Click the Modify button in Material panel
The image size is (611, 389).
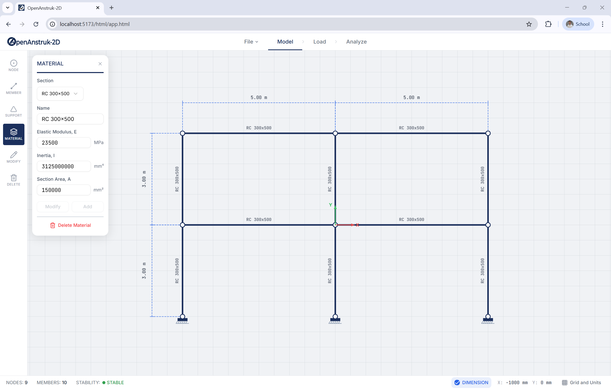pos(53,207)
